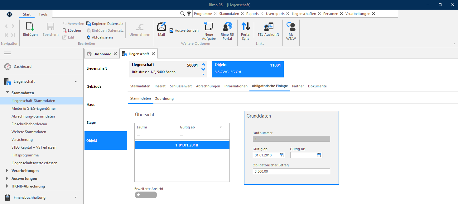
Task: Open the Rimo R5 Portal globe
Action: pyautogui.click(x=227, y=26)
